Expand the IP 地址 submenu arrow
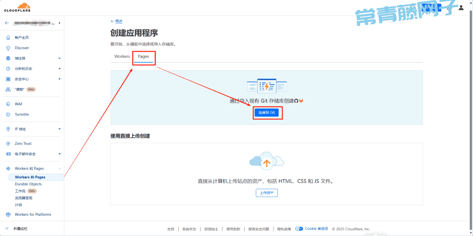This screenshot has height=236, width=473. tap(60, 129)
